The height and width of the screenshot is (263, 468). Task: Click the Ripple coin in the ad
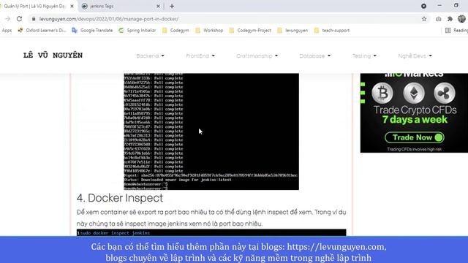[445, 93]
